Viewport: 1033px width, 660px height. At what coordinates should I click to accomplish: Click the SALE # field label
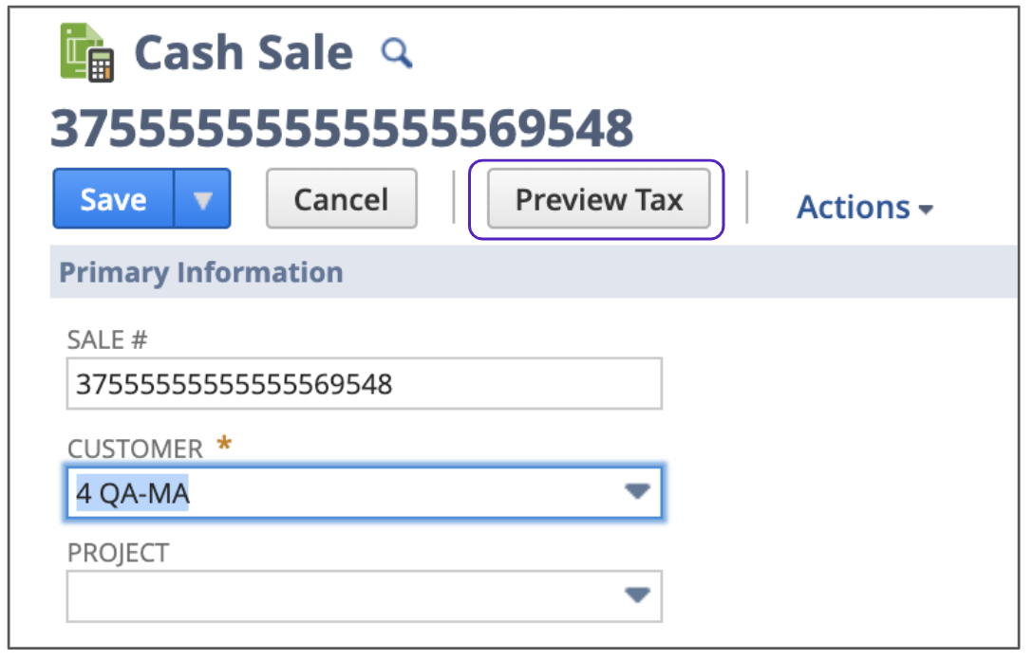[x=108, y=339]
